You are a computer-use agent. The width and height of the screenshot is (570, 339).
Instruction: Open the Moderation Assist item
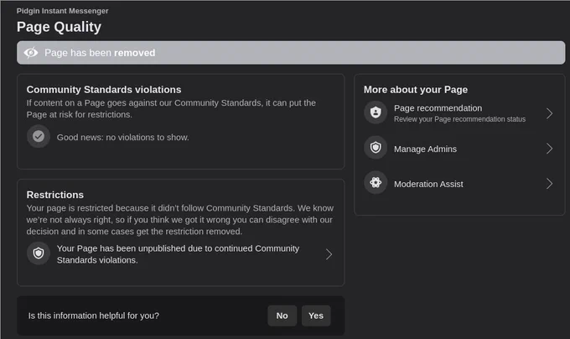pos(459,184)
